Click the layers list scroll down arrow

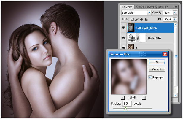click(176, 95)
